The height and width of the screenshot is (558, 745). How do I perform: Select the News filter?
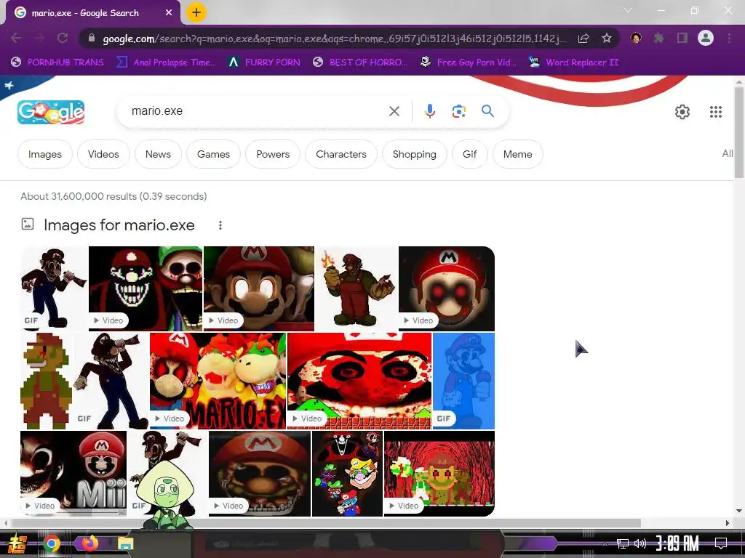158,154
